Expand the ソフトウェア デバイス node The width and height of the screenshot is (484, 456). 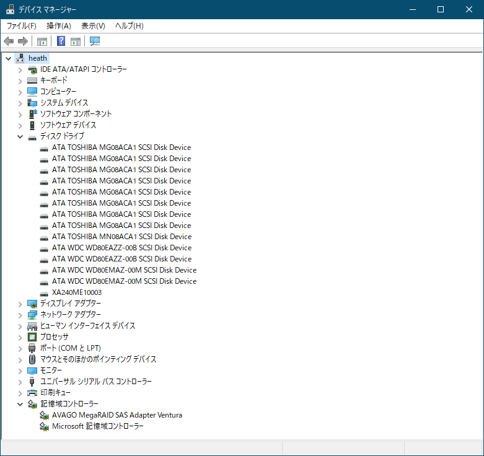pyautogui.click(x=20, y=126)
